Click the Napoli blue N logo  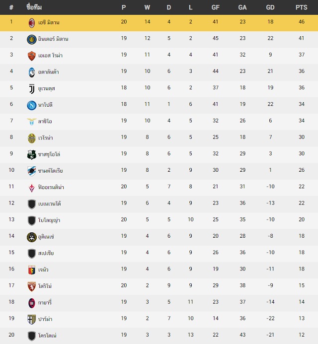tap(32, 105)
